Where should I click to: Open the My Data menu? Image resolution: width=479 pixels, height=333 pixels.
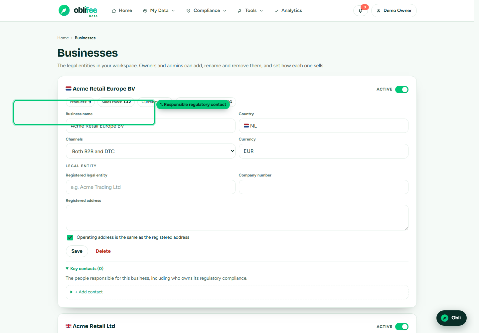click(x=159, y=11)
